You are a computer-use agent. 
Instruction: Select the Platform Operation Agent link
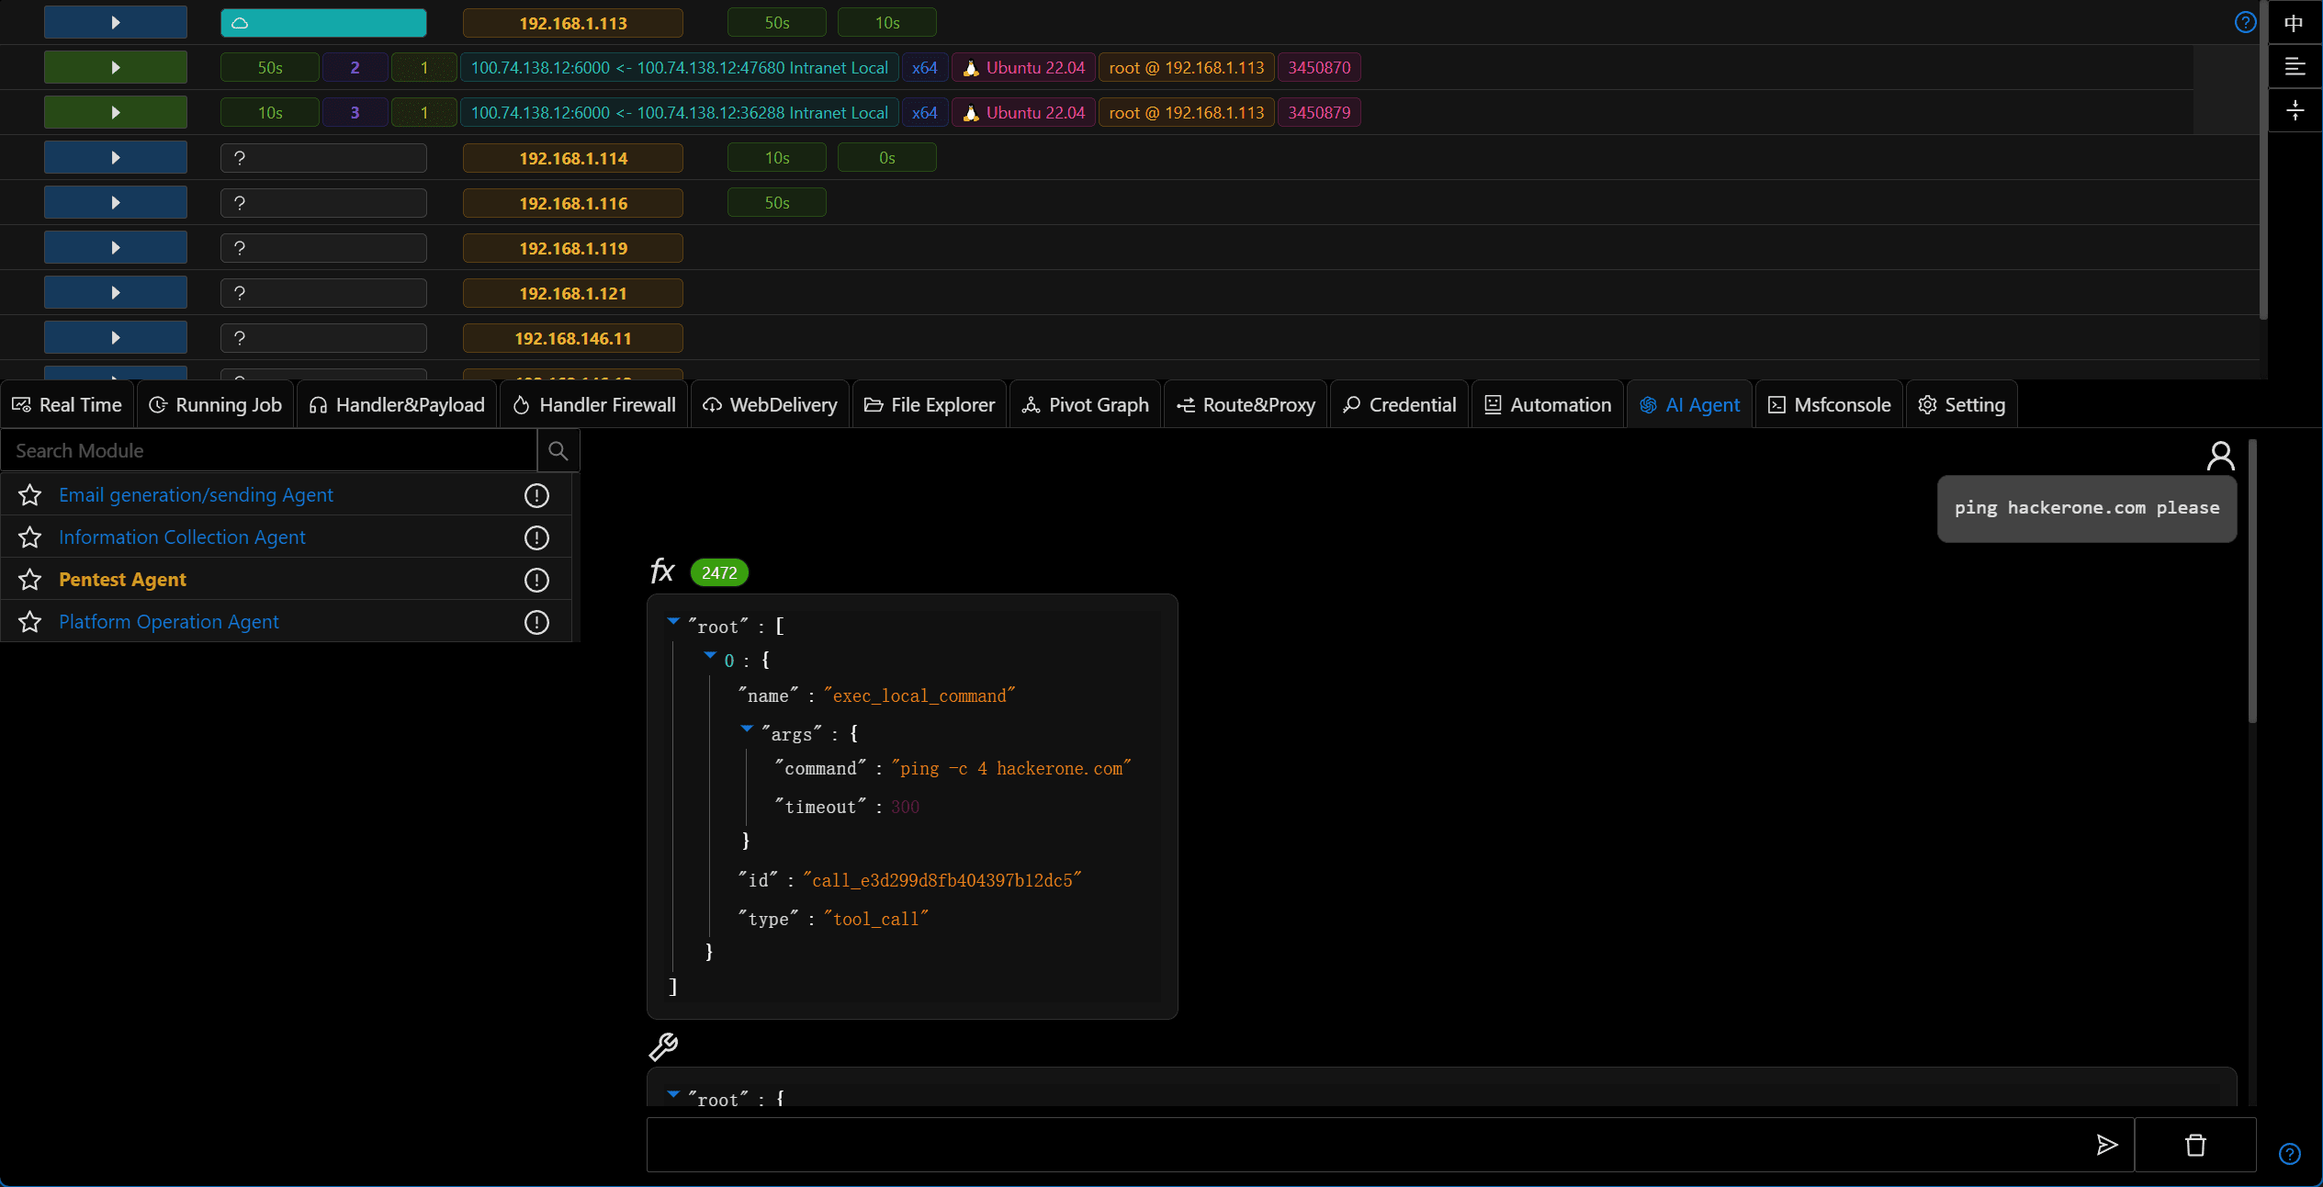[x=168, y=622]
